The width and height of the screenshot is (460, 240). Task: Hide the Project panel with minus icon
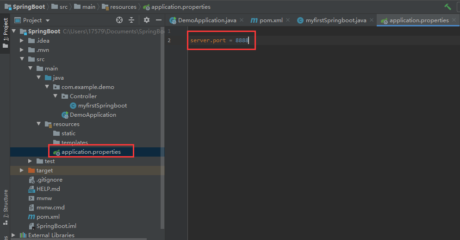point(159,20)
